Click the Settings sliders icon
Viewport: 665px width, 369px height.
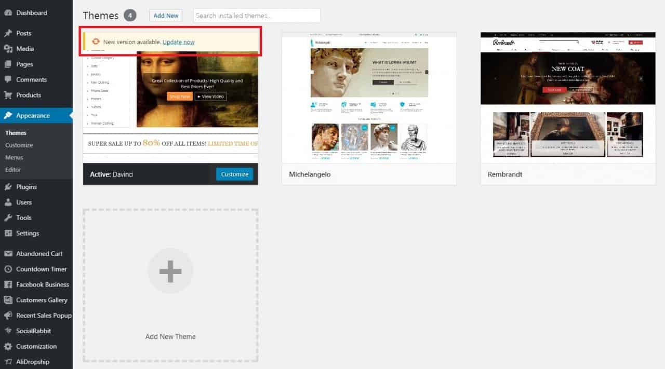8,234
